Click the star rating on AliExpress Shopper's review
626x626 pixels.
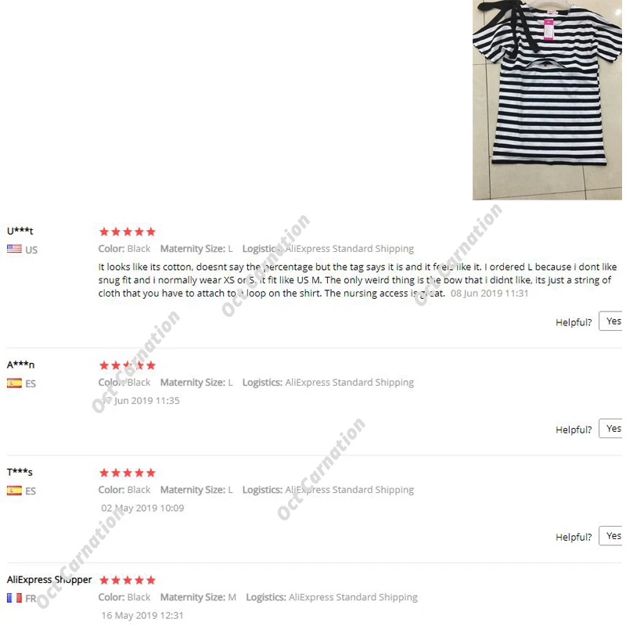[128, 580]
